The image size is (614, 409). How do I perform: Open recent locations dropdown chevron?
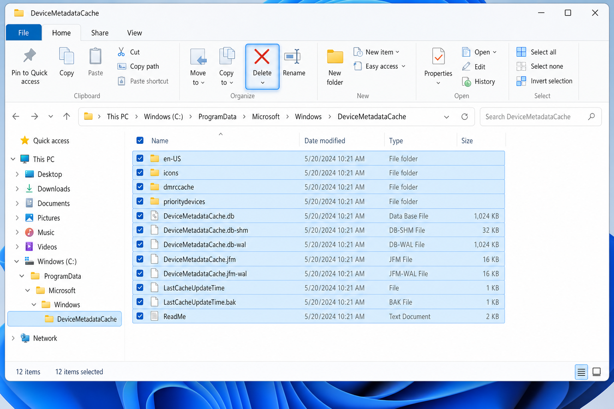pos(51,116)
